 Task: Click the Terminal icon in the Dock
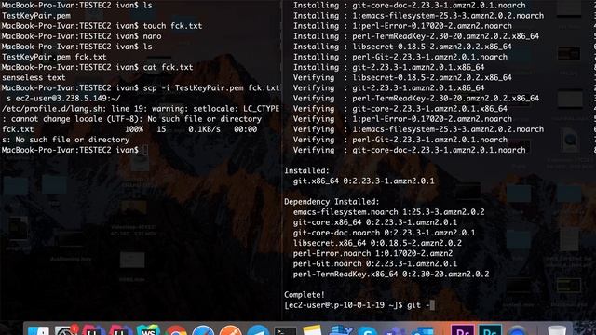(x=286, y=330)
